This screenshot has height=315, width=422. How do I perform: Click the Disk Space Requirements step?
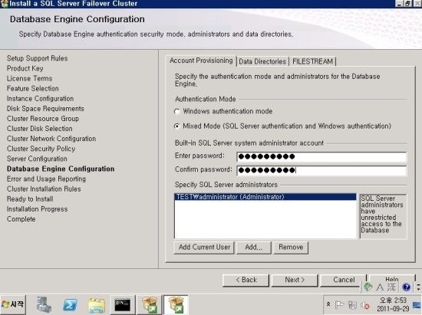coord(45,109)
